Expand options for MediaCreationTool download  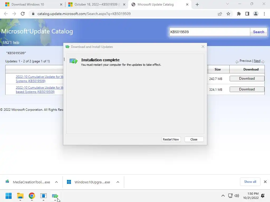coord(56,182)
